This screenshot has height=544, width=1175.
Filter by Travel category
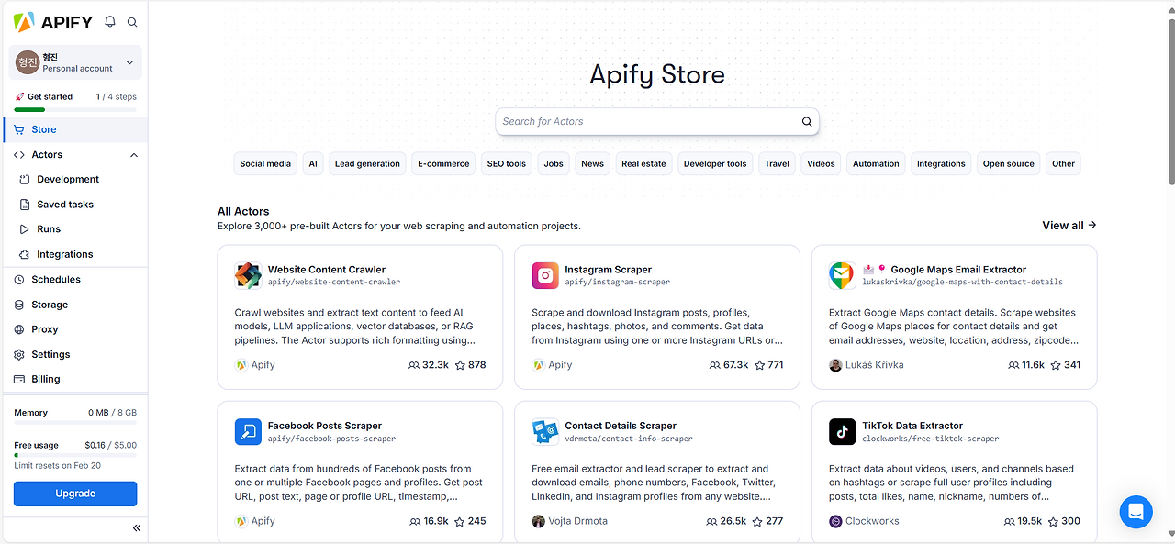click(777, 164)
